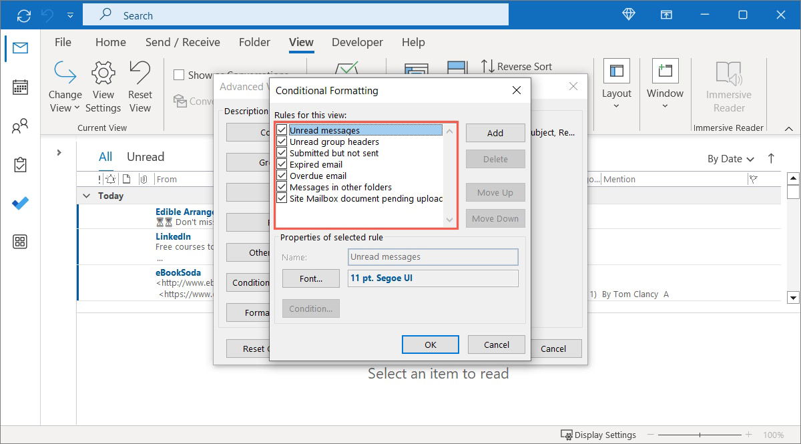The image size is (801, 444).
Task: Confirm conditional formatting with OK
Action: pyautogui.click(x=430, y=344)
